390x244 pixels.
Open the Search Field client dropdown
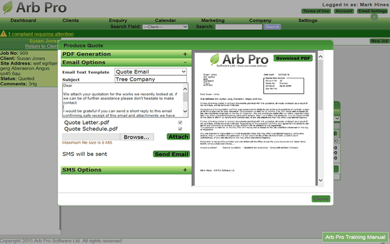165,27
